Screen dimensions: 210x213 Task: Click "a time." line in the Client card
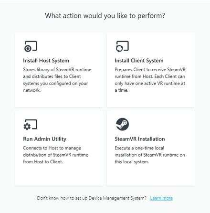pos(121,90)
